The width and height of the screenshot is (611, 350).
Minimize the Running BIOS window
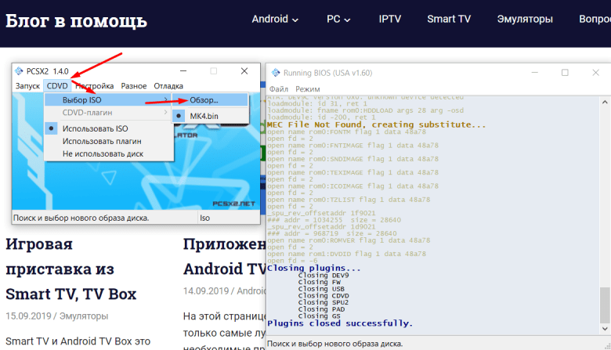tap(534, 72)
